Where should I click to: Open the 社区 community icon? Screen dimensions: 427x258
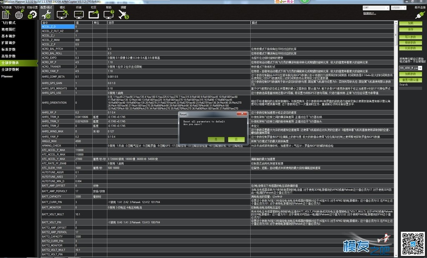pyautogui.click(x=94, y=15)
